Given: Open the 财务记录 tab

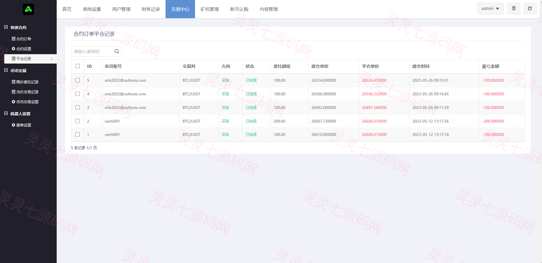Looking at the screenshot, I should coord(151,9).
